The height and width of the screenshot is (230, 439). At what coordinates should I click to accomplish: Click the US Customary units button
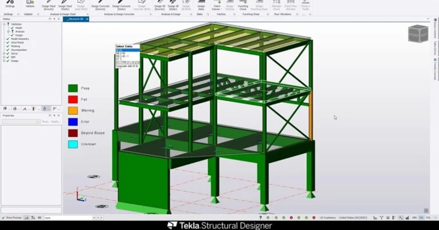pyautogui.click(x=327, y=218)
